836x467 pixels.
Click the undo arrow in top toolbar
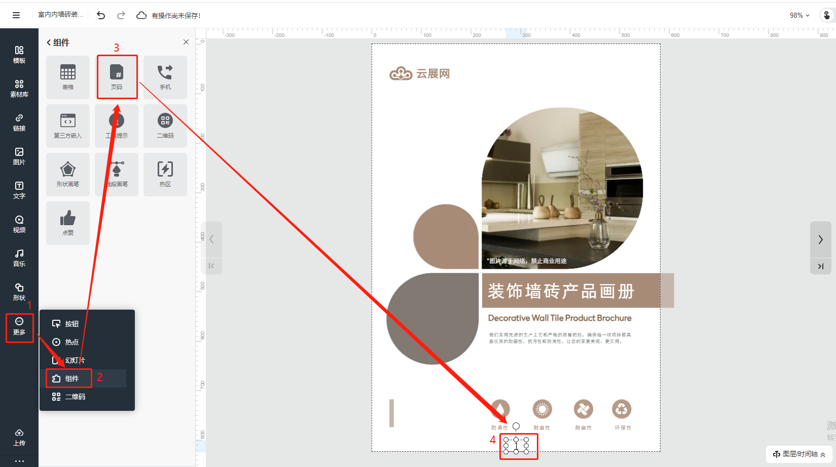pyautogui.click(x=101, y=16)
